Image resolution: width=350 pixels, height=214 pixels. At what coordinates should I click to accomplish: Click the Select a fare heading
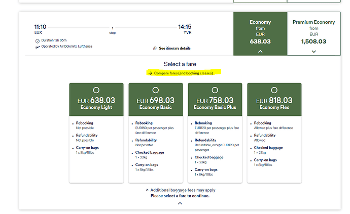tap(180, 64)
